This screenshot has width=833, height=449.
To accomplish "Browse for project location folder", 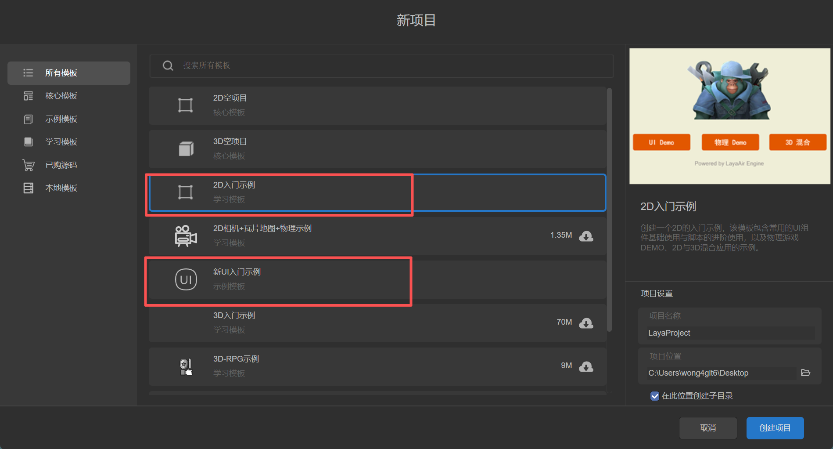I will pos(805,373).
